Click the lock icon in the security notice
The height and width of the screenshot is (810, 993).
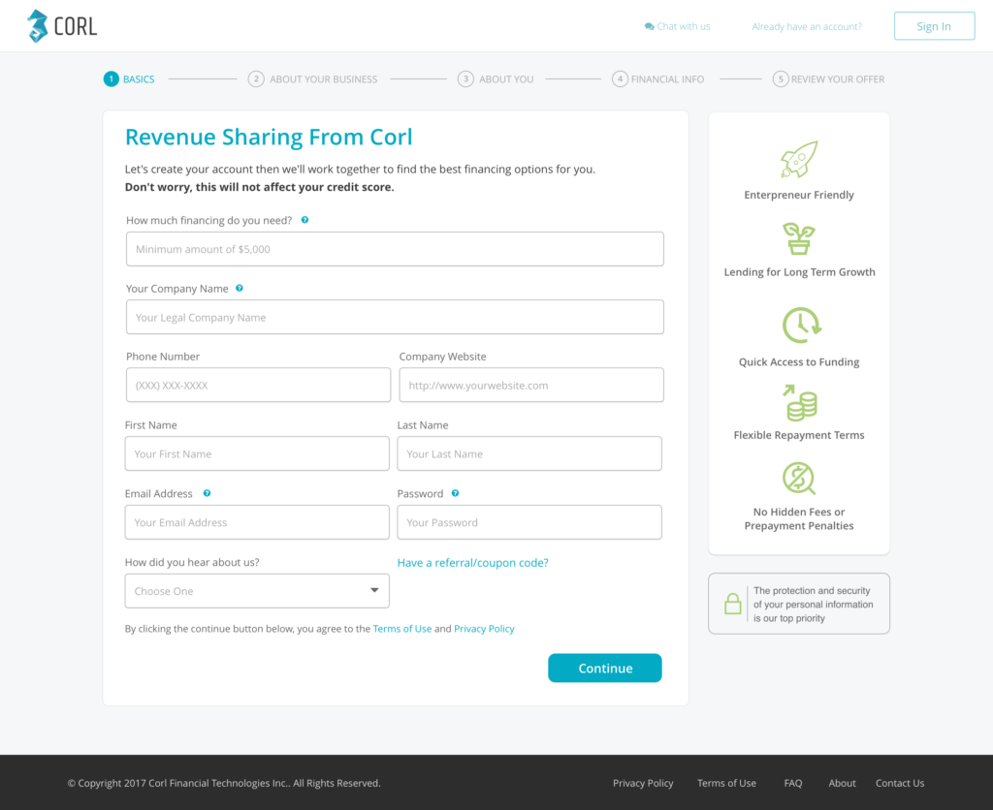tap(732, 603)
